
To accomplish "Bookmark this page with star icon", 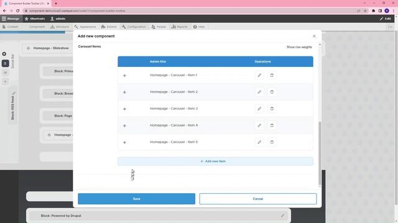I will 365,11.
